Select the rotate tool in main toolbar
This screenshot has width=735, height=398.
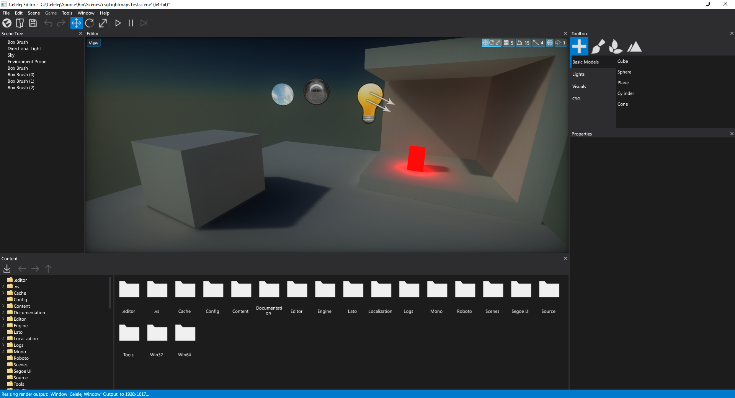click(90, 23)
